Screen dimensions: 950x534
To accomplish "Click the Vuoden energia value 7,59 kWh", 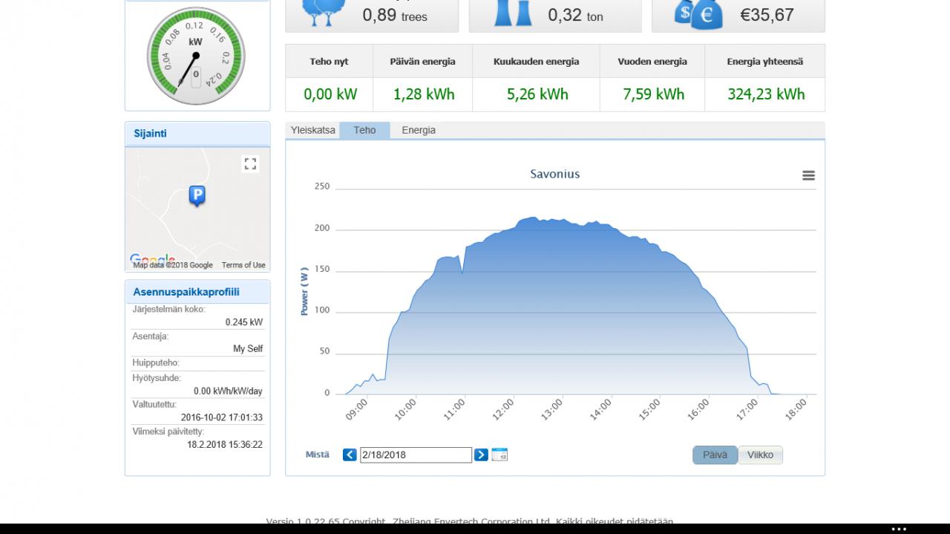I will [654, 94].
